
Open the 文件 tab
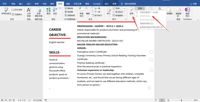click(4, 4)
